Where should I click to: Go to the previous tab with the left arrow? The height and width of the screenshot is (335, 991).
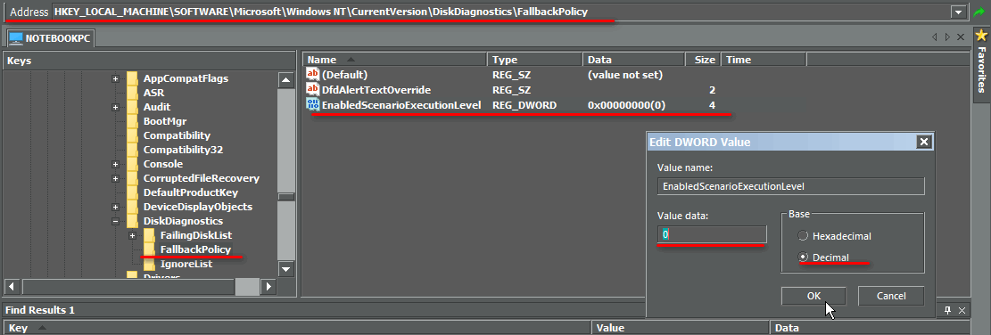coord(935,37)
